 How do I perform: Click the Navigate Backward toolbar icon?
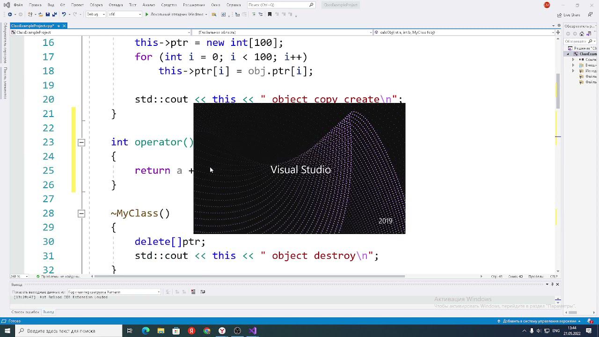(x=10, y=15)
